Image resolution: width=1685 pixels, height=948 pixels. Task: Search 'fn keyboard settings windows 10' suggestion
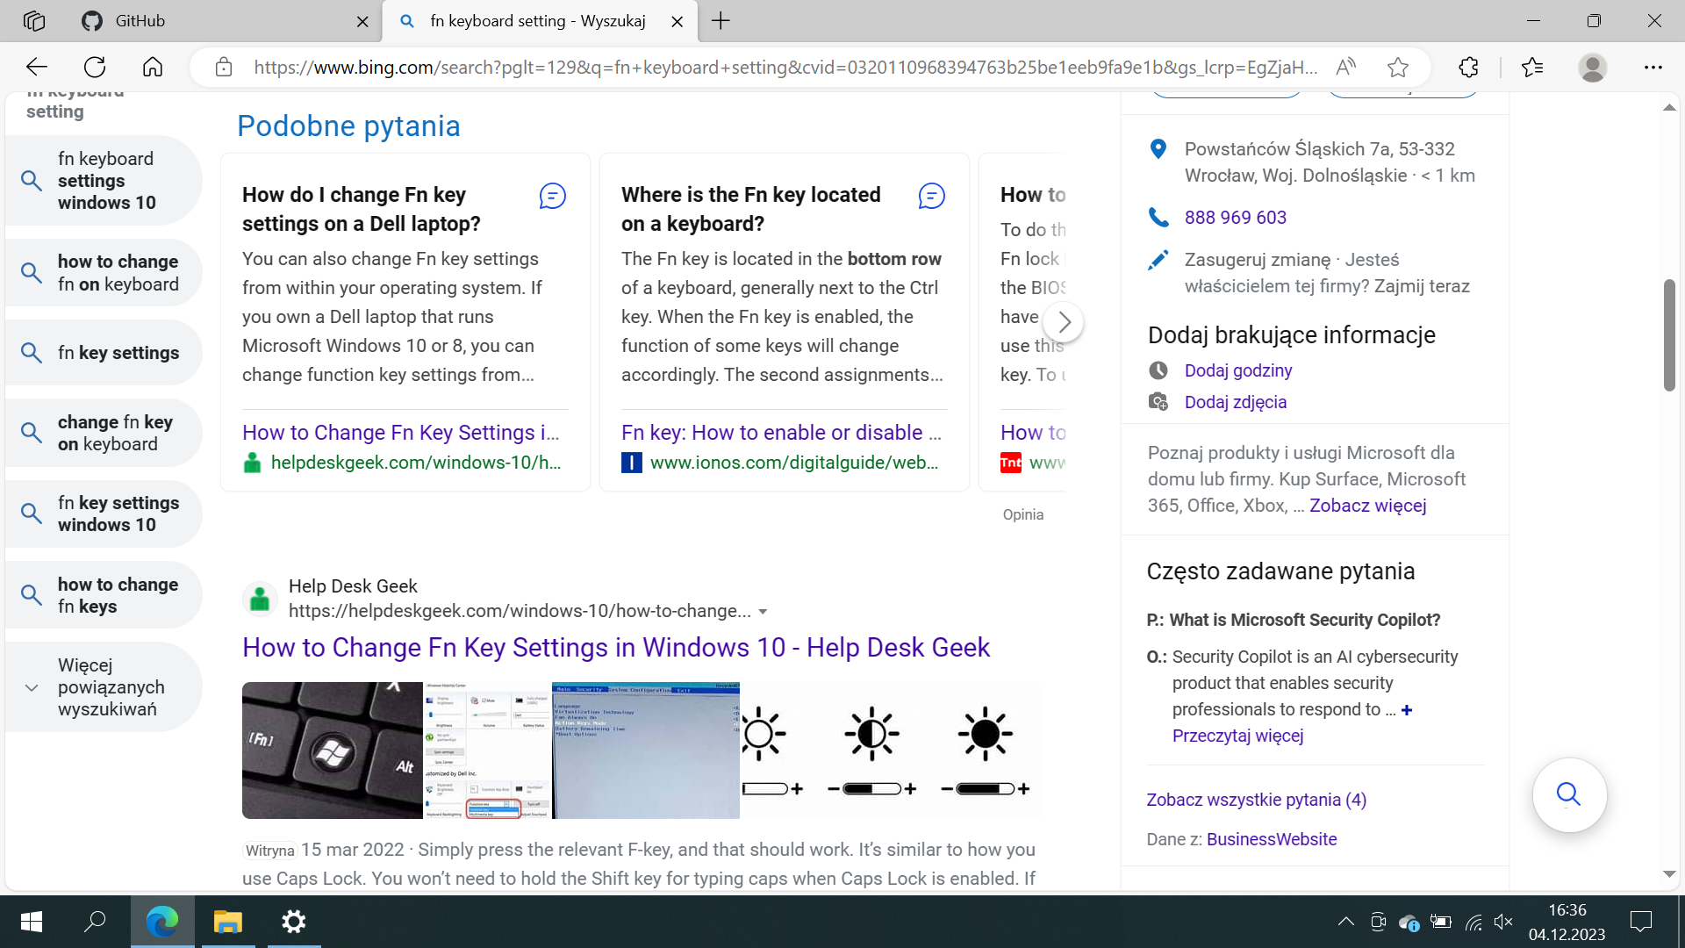(104, 181)
